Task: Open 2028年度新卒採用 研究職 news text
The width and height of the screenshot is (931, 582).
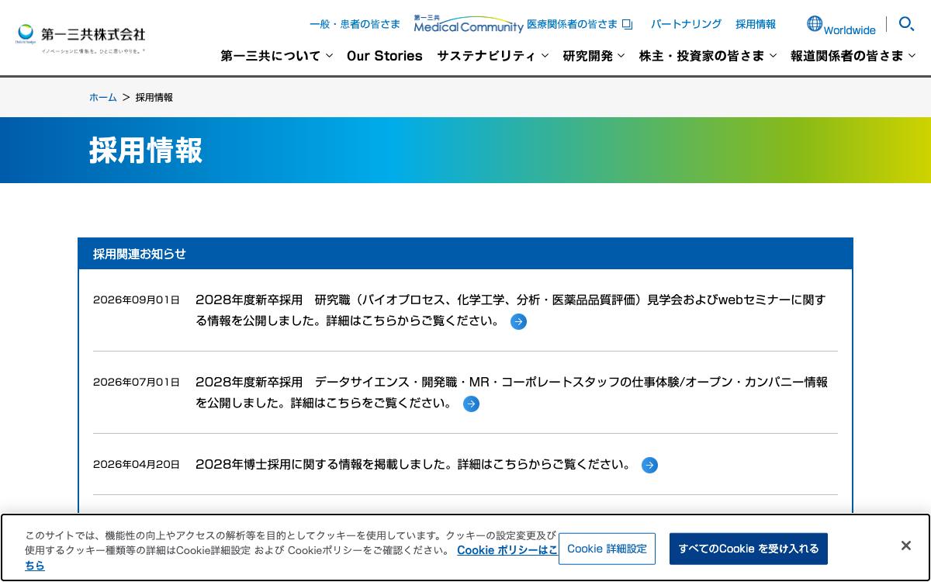Action: [x=510, y=310]
